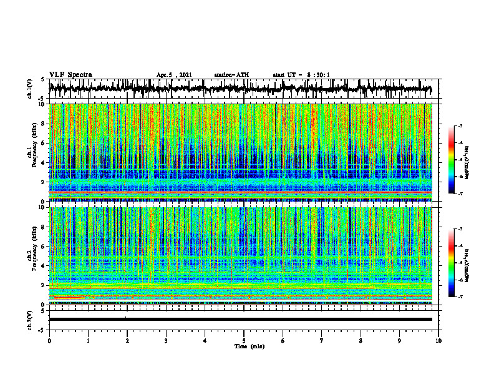Click the "5" voltage tick of ch.1(V)
Screen dimensions: 494x382
pos(43,80)
